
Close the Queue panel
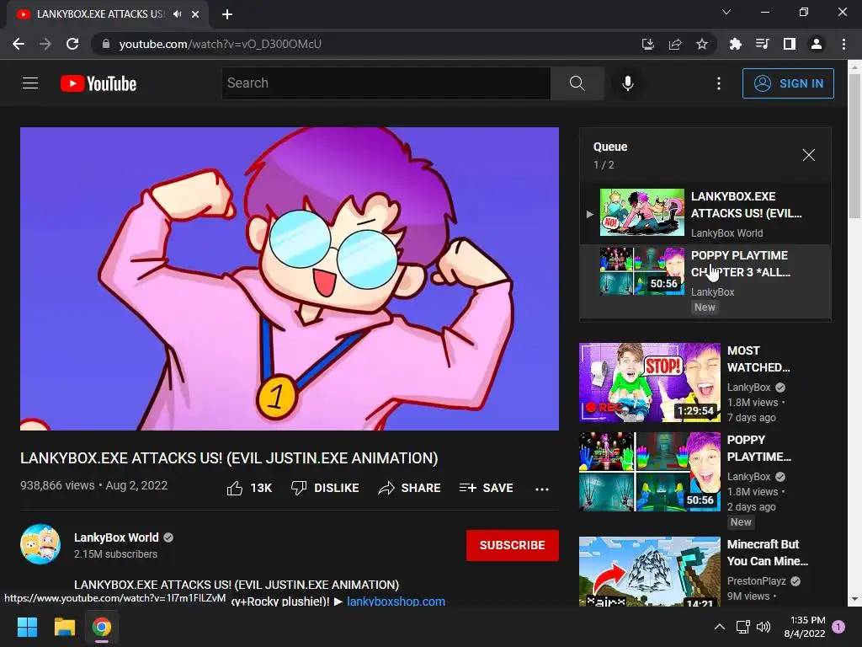click(x=808, y=155)
